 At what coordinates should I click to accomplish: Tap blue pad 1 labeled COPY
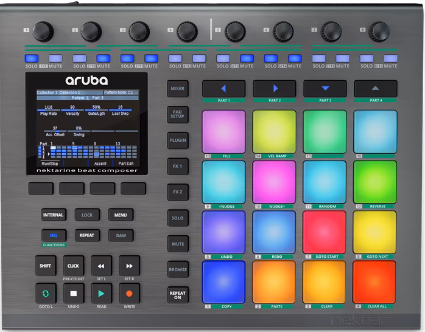pyautogui.click(x=223, y=282)
